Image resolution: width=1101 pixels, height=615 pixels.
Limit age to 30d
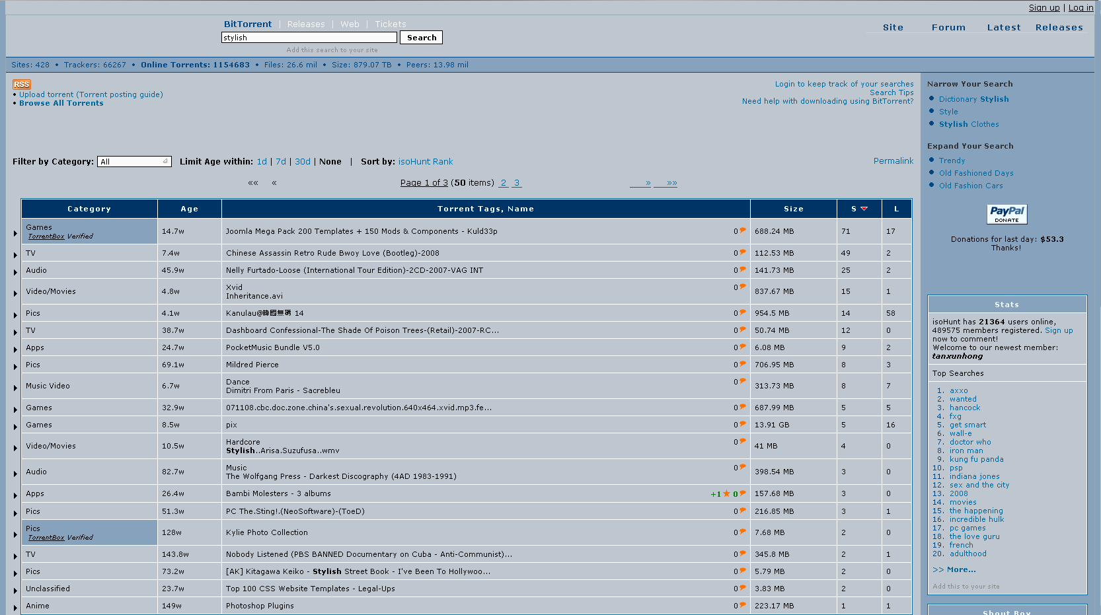[303, 161]
